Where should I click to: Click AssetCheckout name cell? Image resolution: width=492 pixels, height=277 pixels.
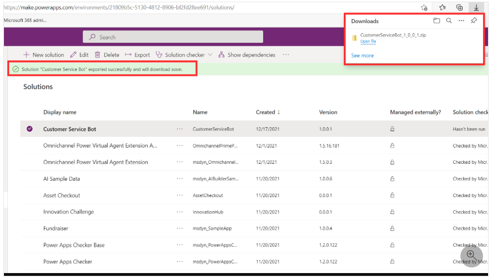208,195
